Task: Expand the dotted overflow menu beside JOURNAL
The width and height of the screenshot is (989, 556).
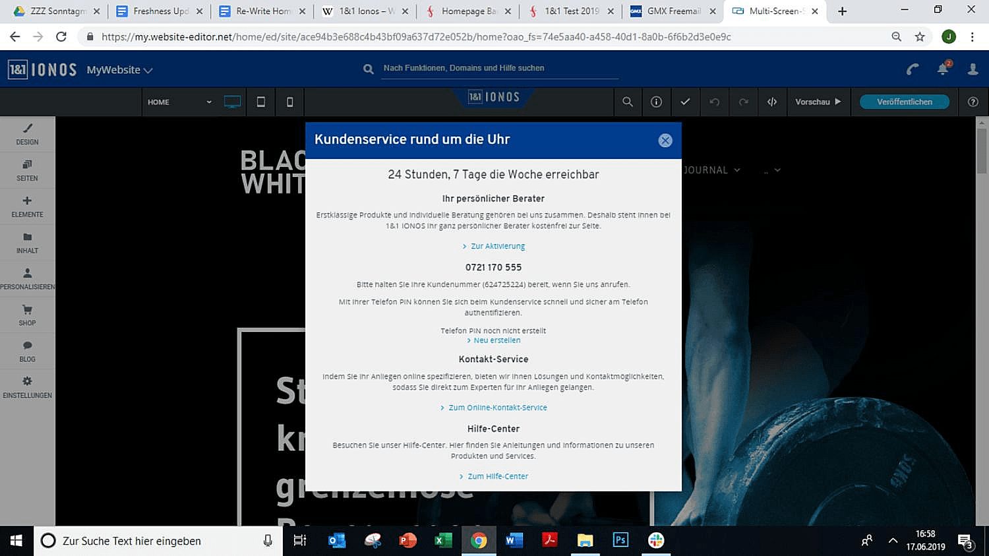Action: (x=772, y=170)
